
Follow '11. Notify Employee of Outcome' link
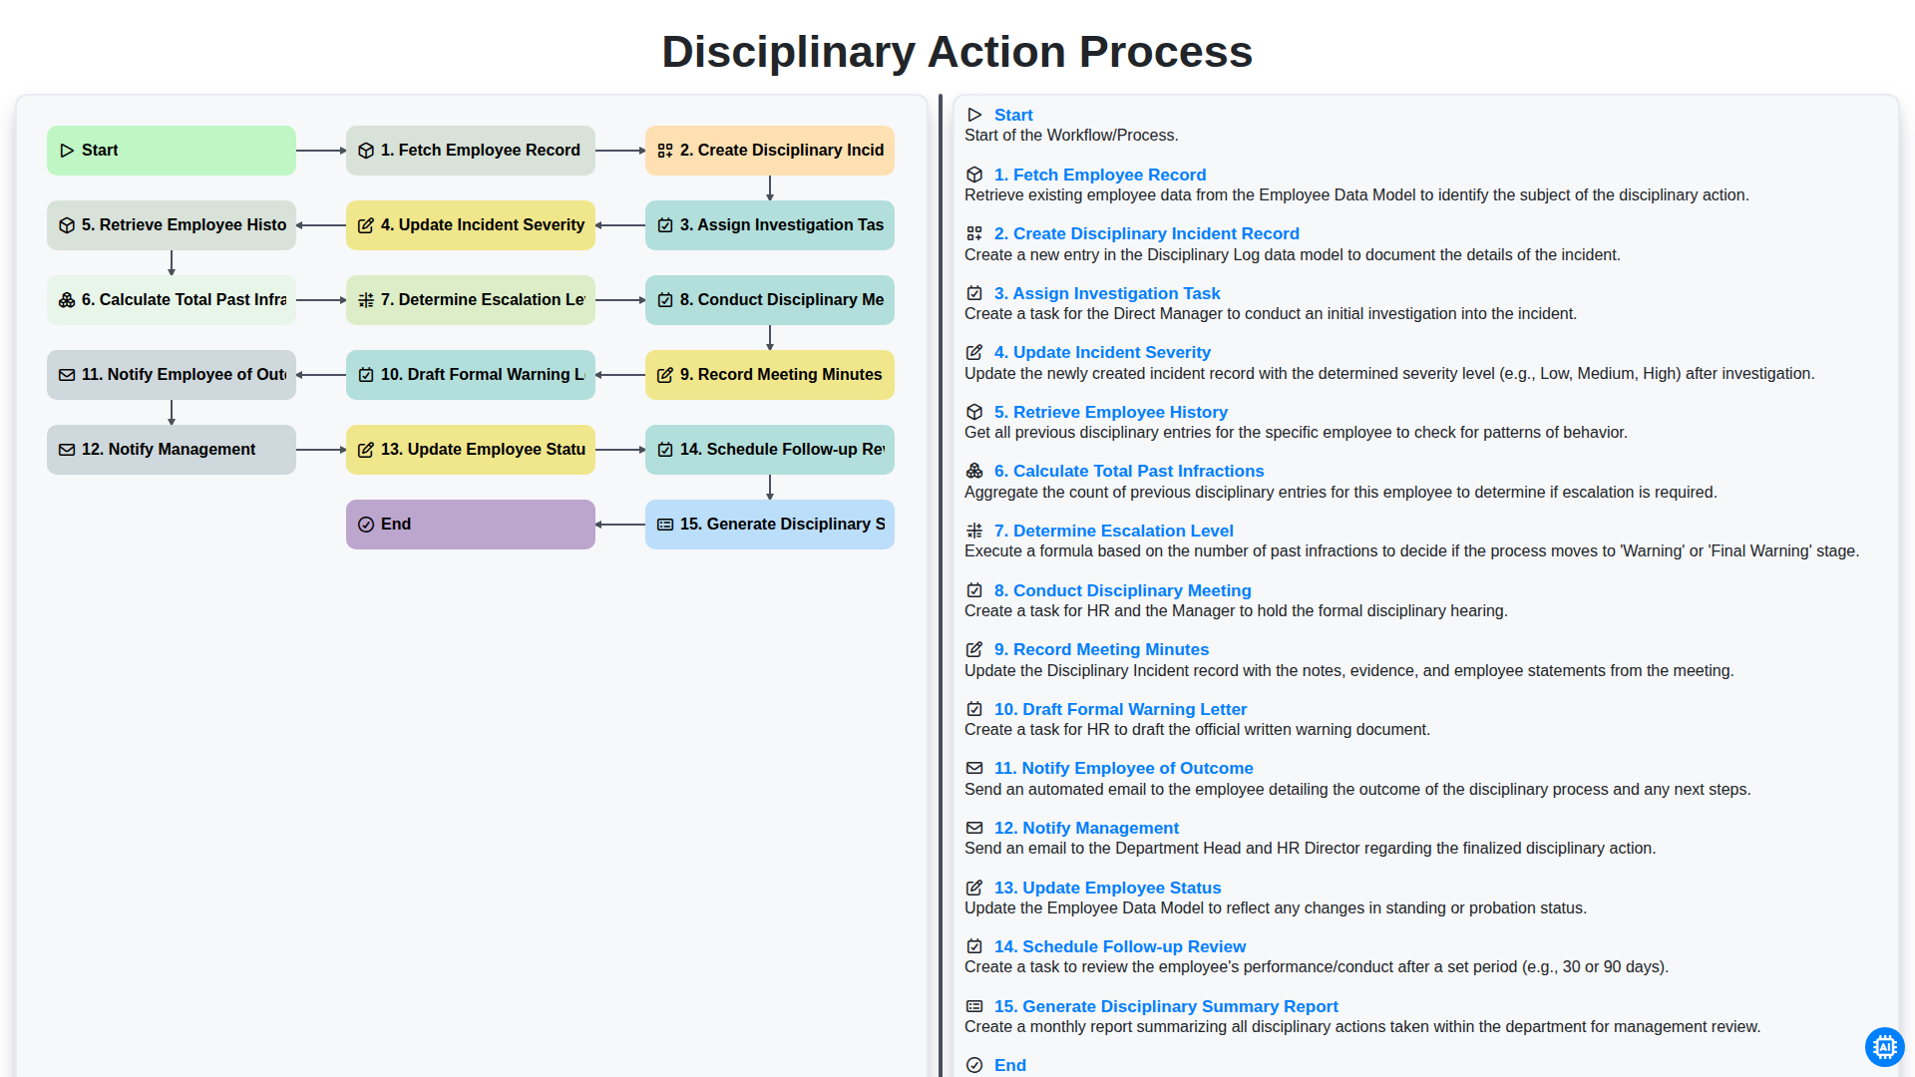1124,768
